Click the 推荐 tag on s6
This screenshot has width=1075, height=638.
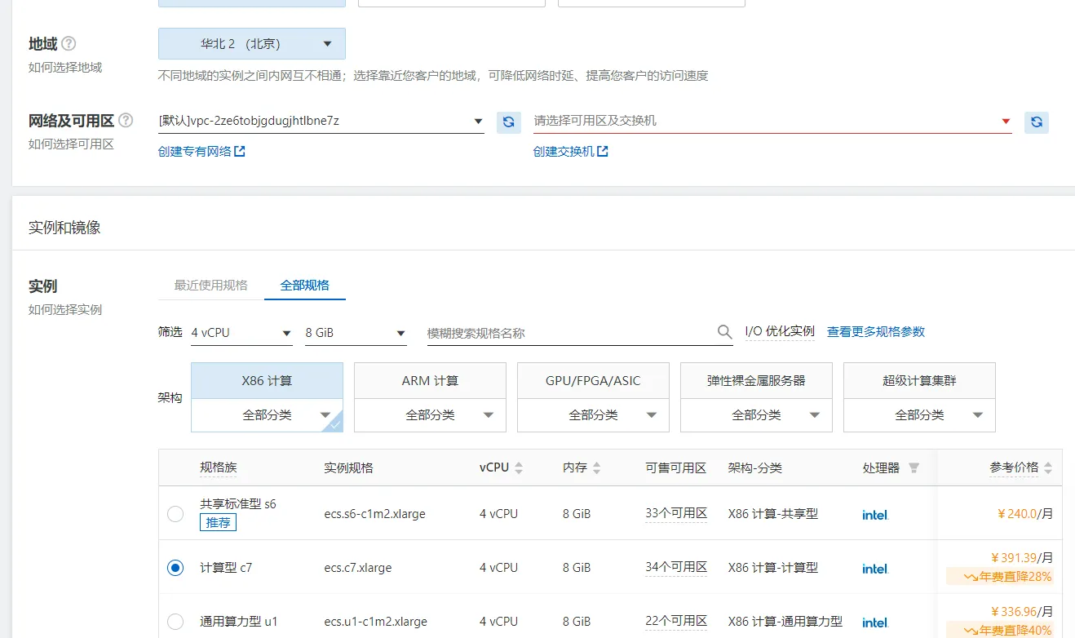218,523
